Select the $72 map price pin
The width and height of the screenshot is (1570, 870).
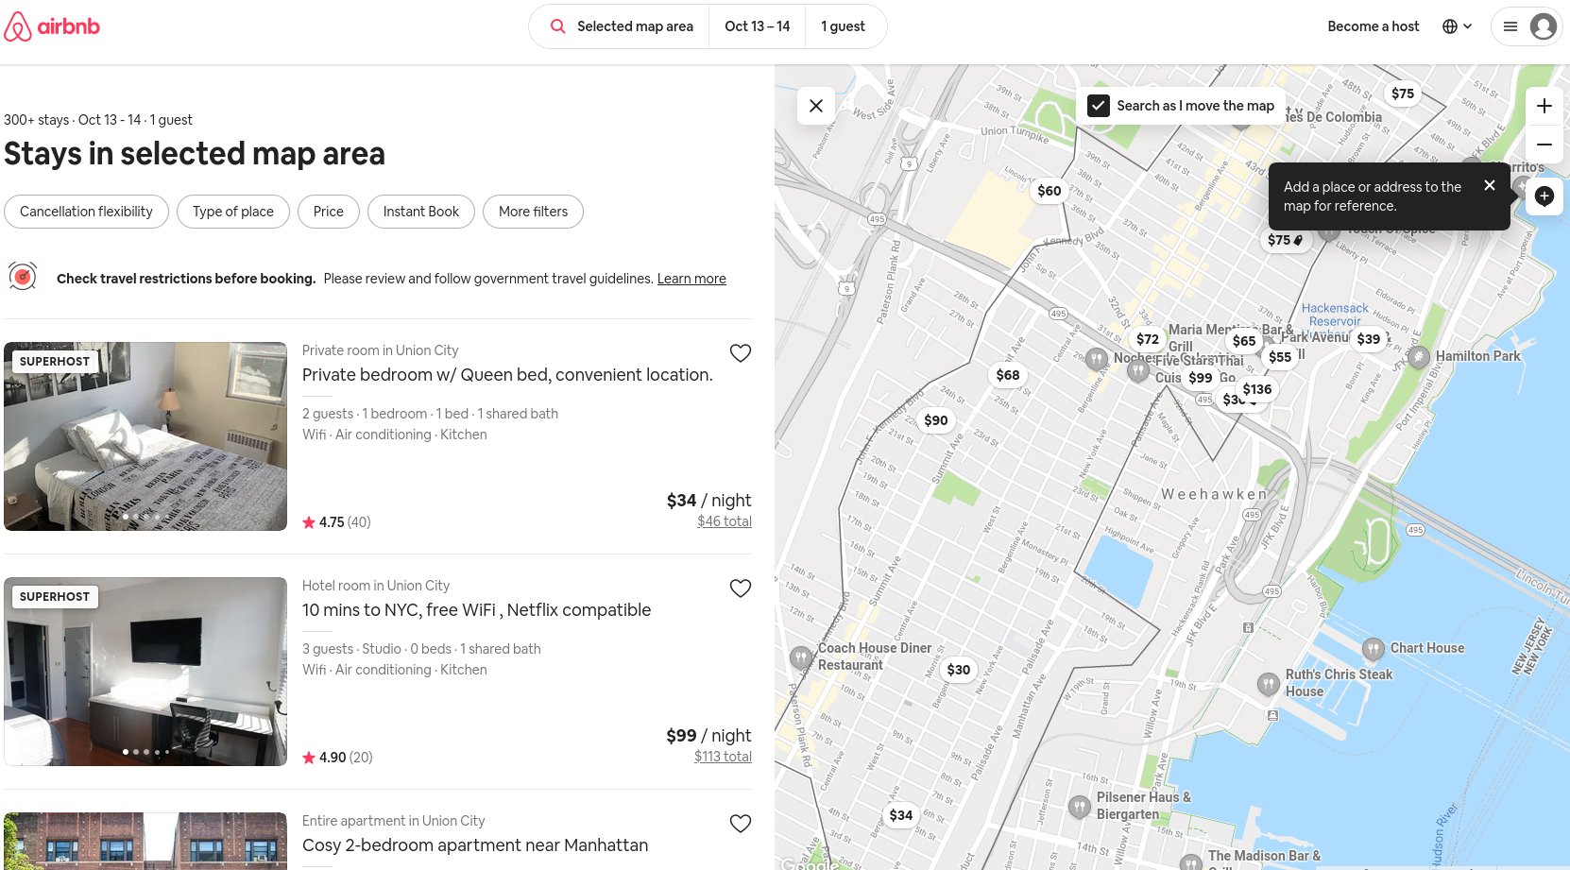click(x=1148, y=339)
